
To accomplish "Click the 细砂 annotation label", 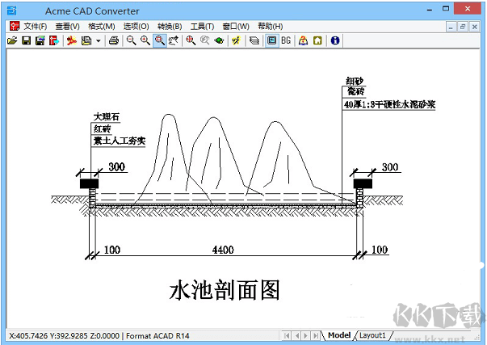I will pos(355,81).
